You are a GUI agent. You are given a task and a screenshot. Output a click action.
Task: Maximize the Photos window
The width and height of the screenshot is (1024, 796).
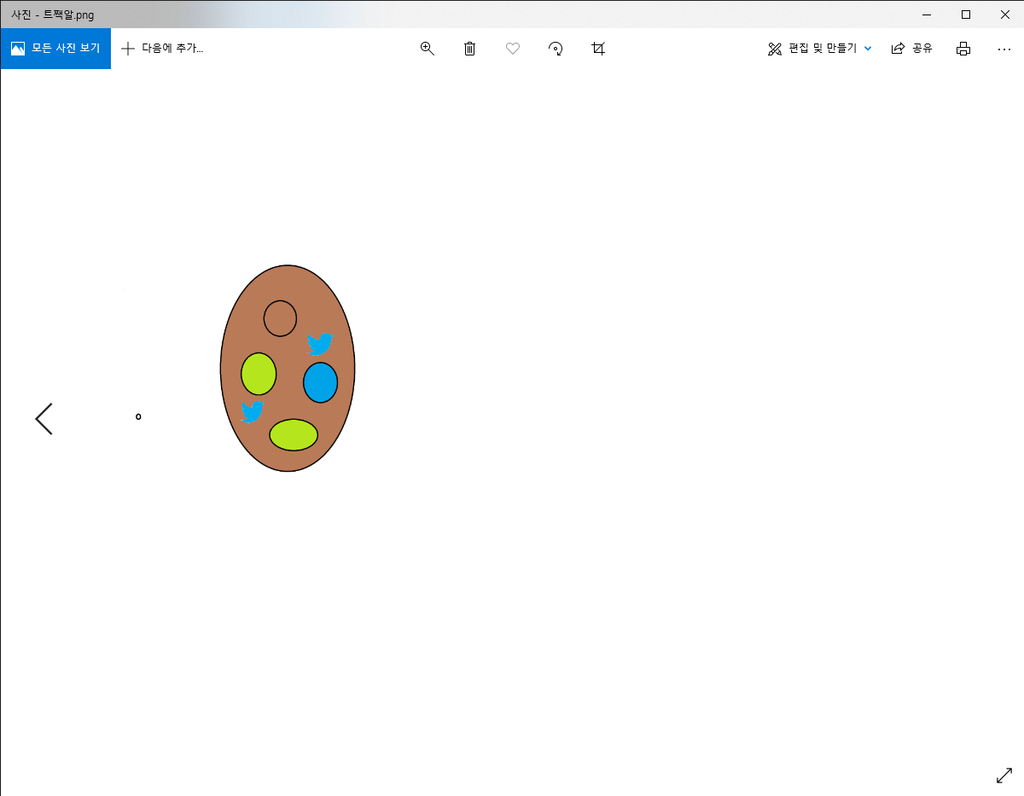(x=966, y=14)
